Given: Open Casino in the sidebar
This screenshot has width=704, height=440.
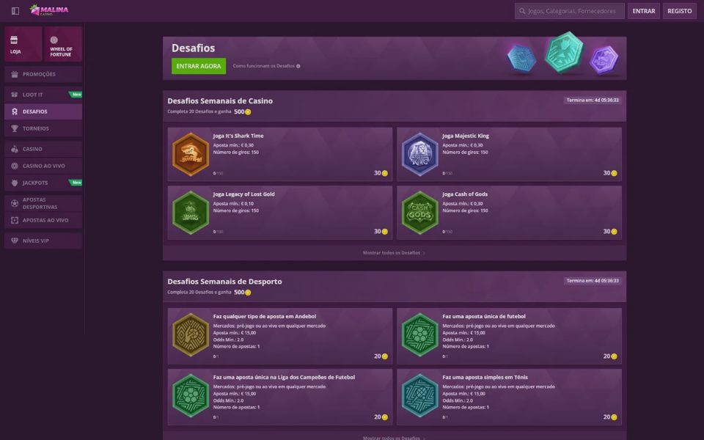Looking at the screenshot, I should tap(43, 149).
